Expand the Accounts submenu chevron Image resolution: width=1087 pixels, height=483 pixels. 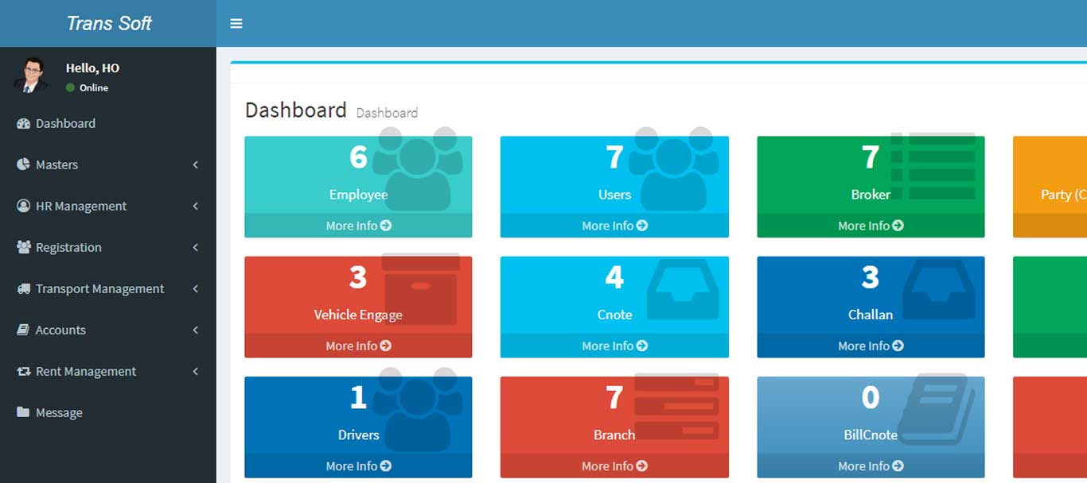[x=196, y=330]
